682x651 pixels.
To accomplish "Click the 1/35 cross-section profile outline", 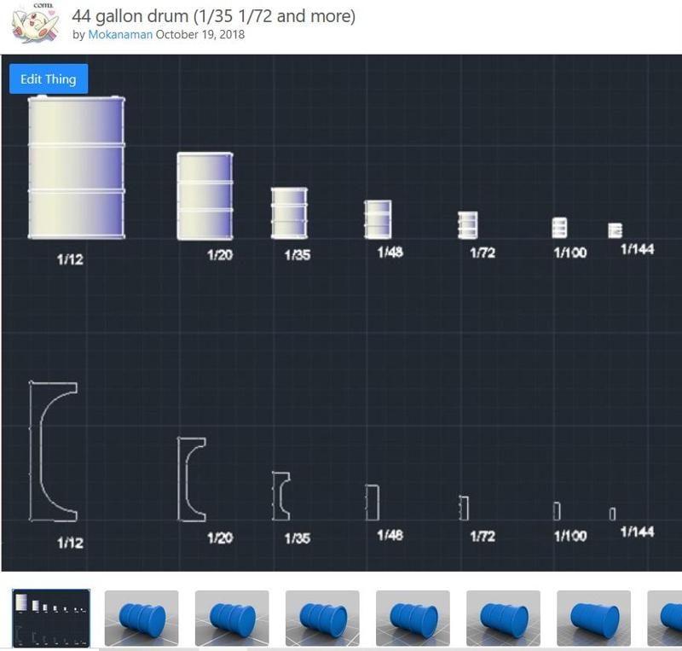I will click(x=281, y=496).
